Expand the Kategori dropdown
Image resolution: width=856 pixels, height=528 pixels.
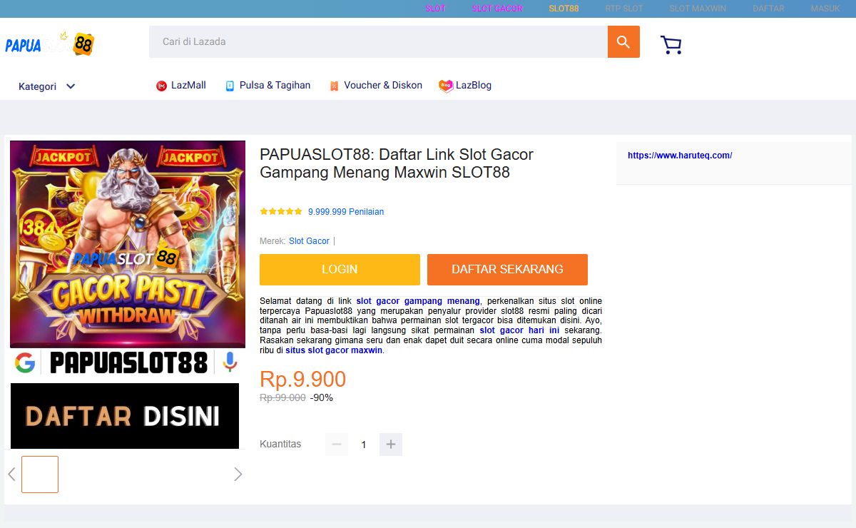click(47, 86)
